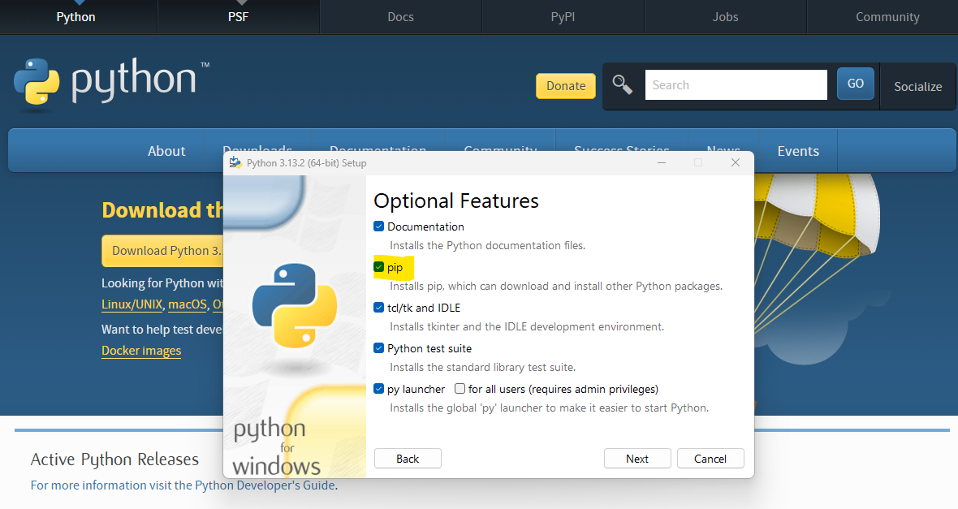Toggle the tcl/tk and IDLE checkbox

pyautogui.click(x=379, y=308)
